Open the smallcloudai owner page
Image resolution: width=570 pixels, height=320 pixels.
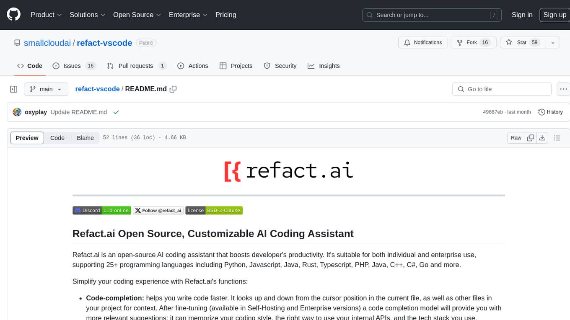point(47,43)
